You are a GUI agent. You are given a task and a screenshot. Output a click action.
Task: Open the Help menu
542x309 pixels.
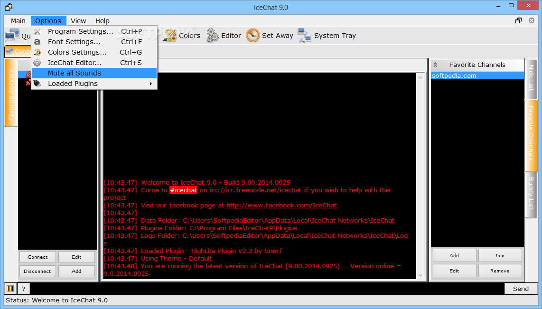pos(103,21)
